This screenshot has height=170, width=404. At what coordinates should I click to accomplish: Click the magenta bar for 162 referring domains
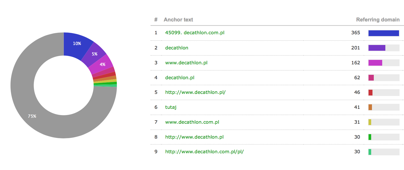375,63
